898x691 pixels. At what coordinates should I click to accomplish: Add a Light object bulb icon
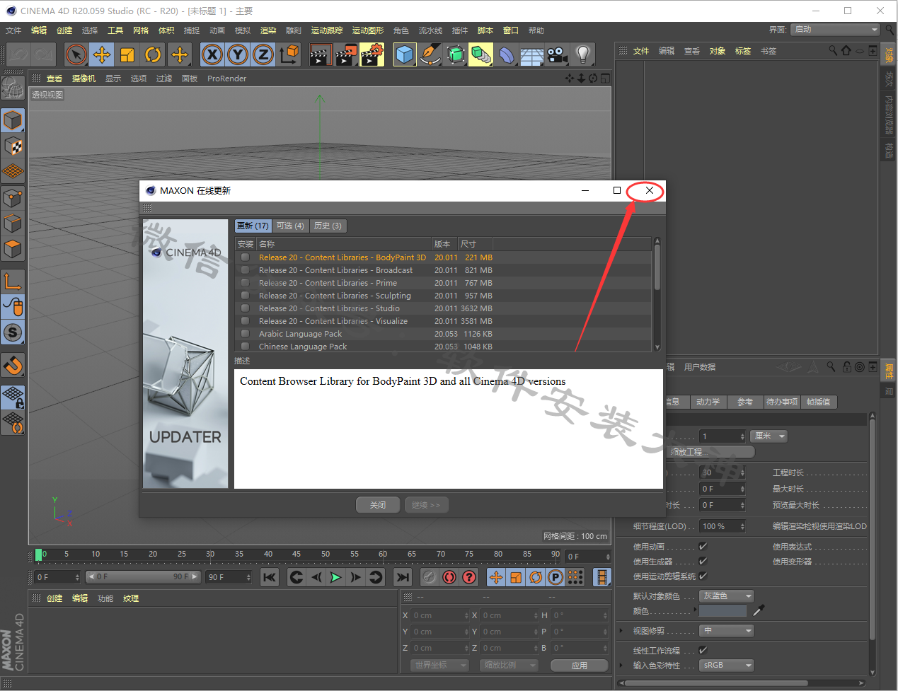583,54
